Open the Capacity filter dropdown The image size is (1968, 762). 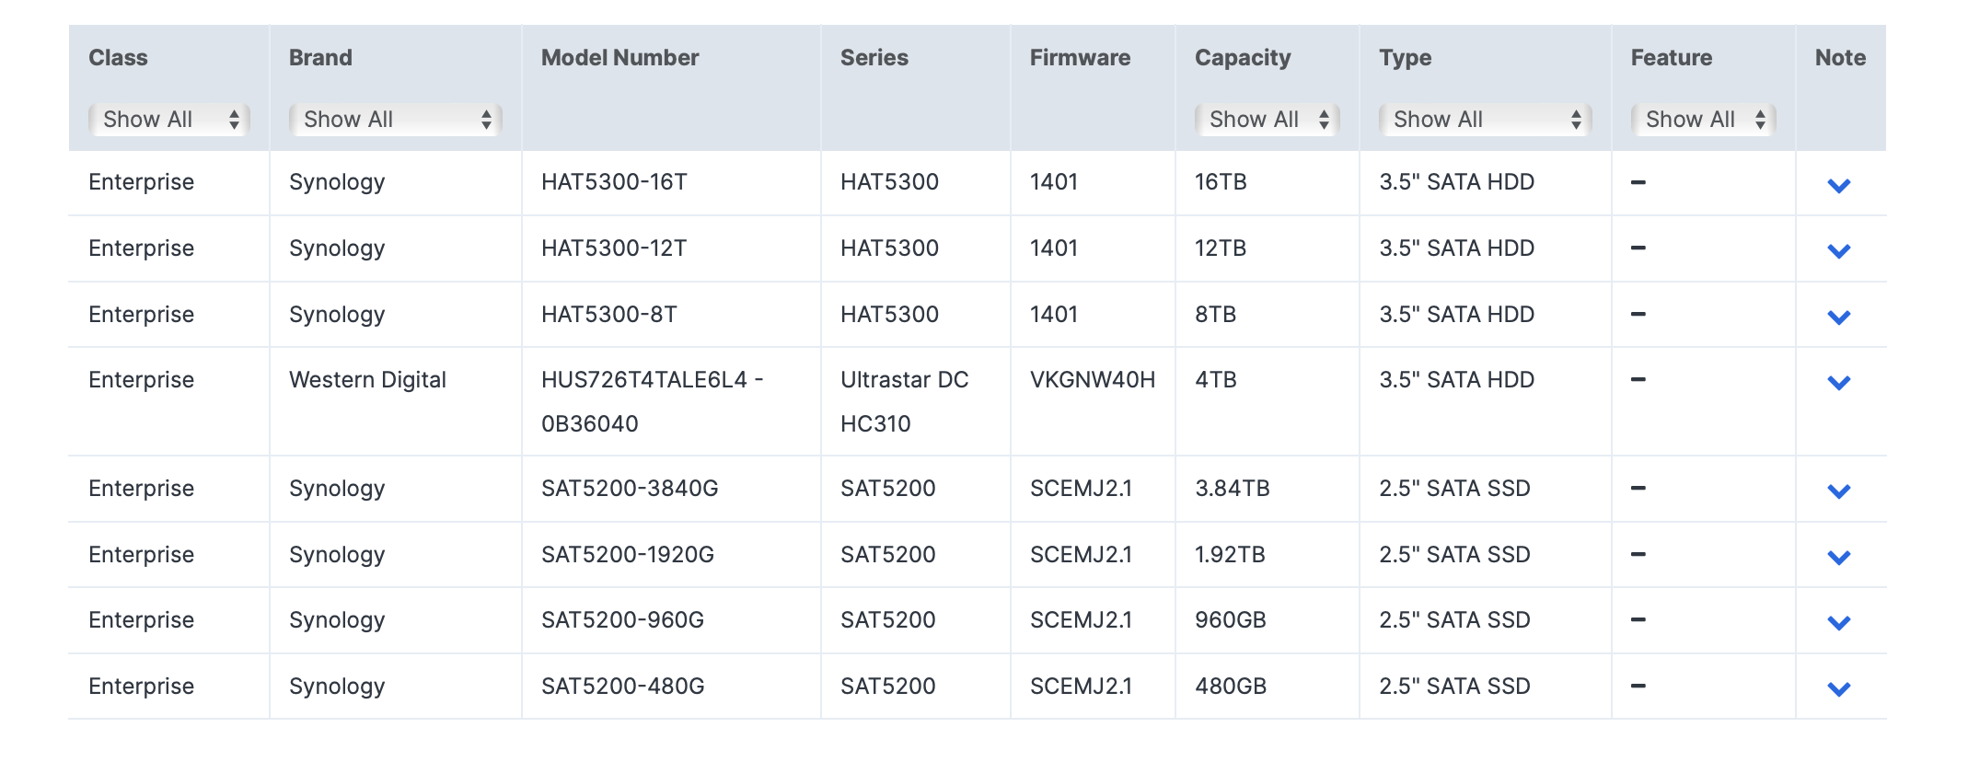tap(1268, 120)
